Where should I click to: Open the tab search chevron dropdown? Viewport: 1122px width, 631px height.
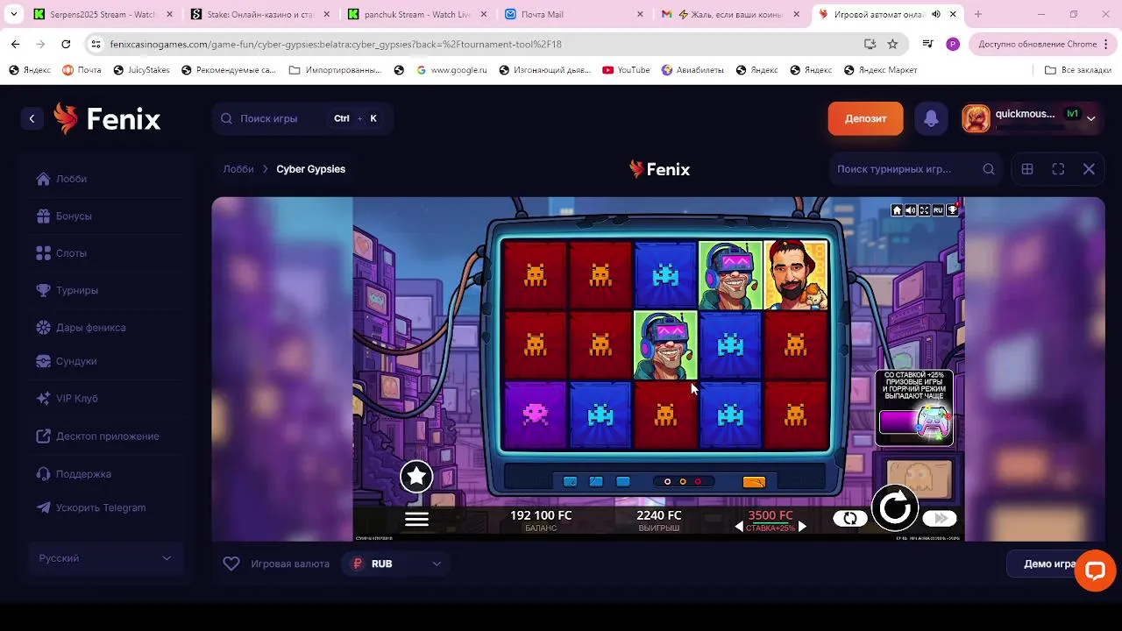click(x=13, y=15)
